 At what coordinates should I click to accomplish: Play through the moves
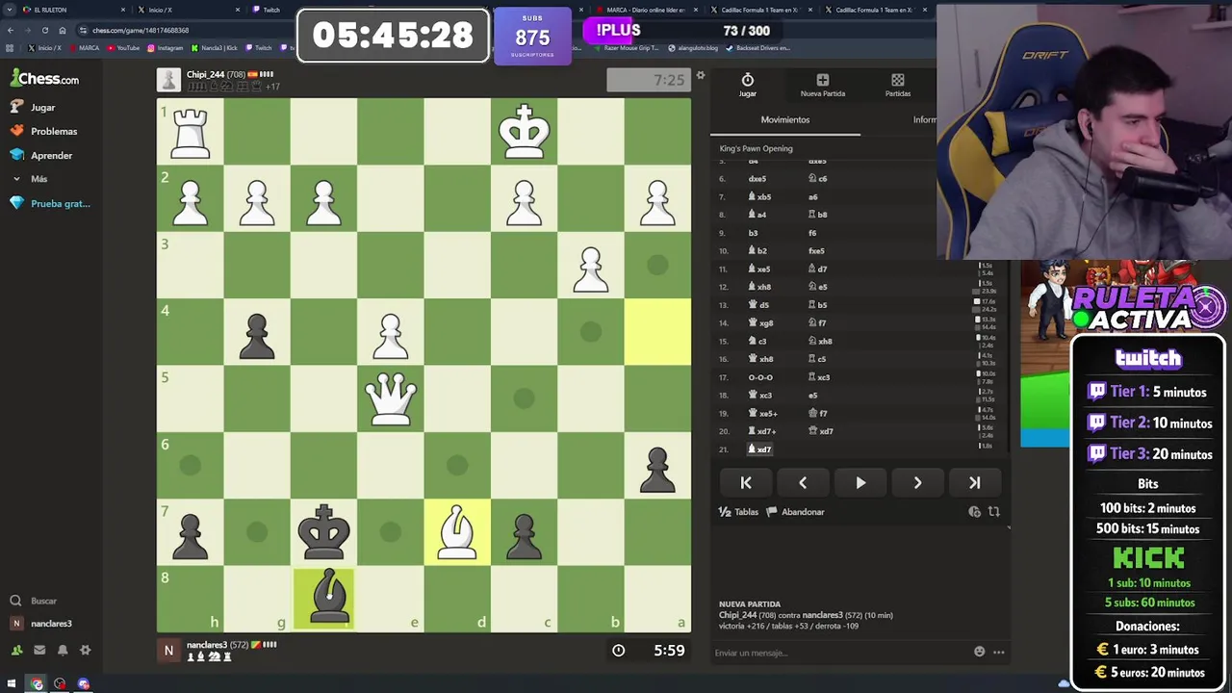click(860, 483)
